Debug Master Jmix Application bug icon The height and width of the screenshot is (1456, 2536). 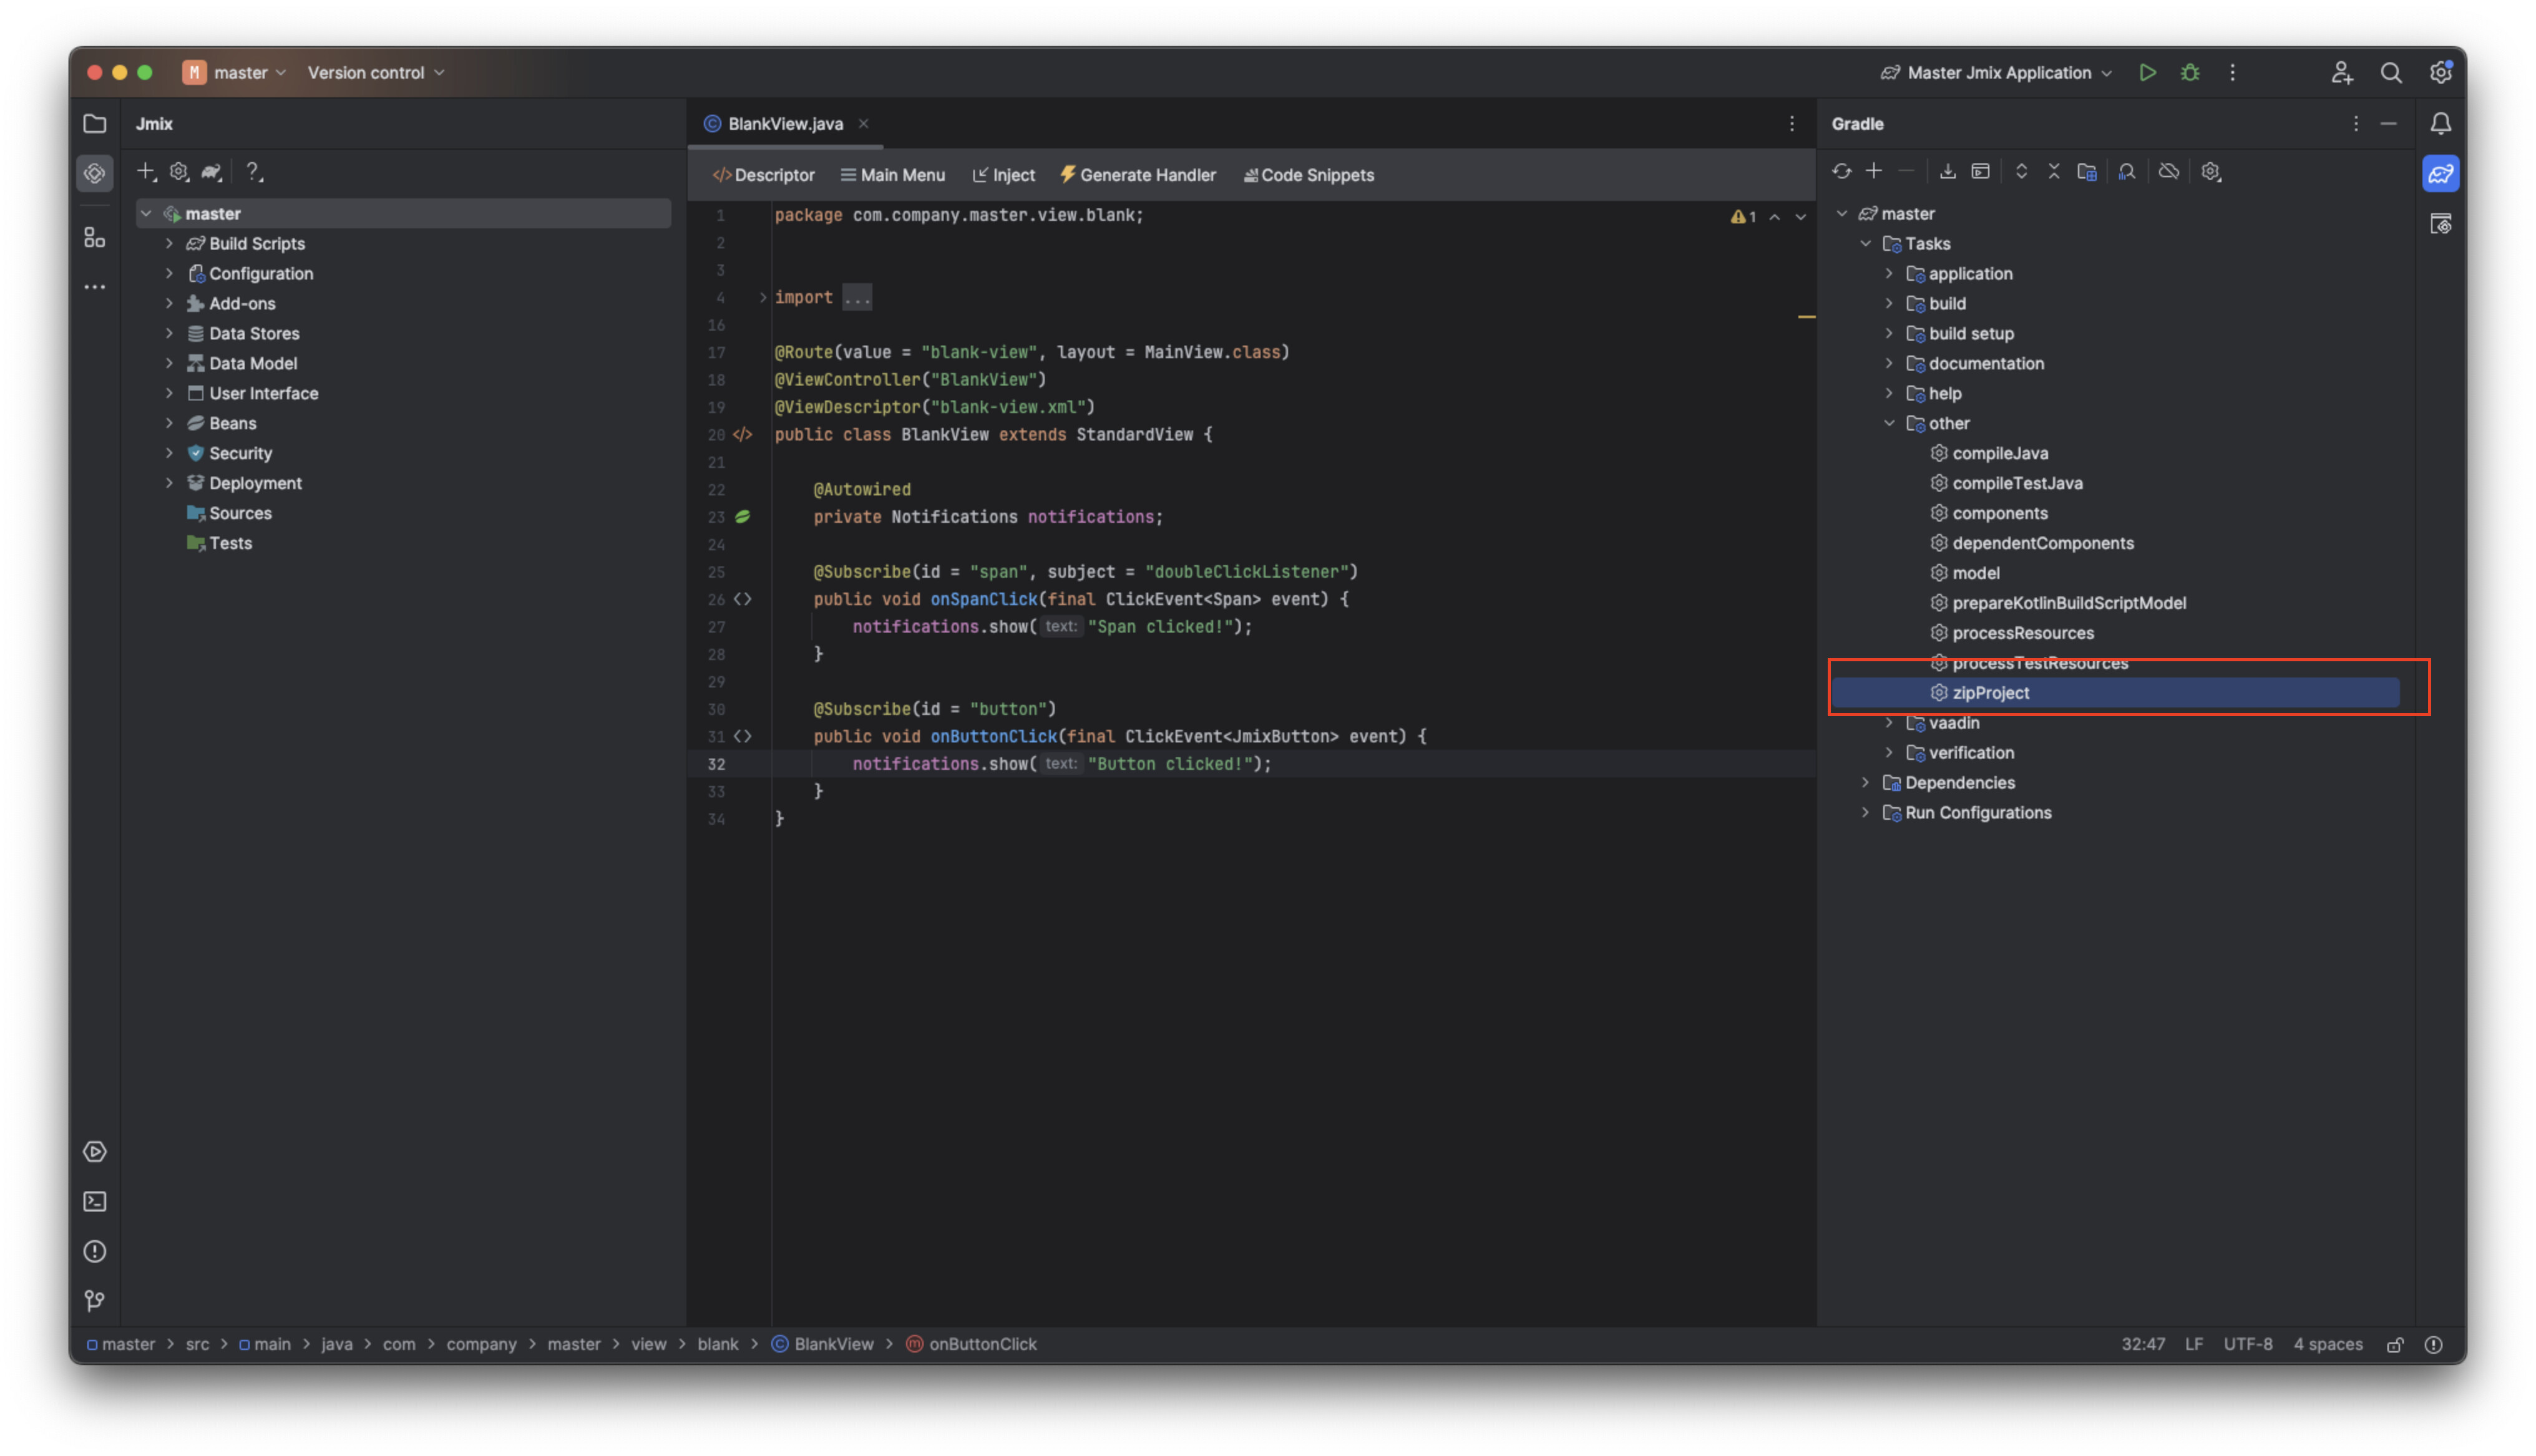tap(2190, 72)
